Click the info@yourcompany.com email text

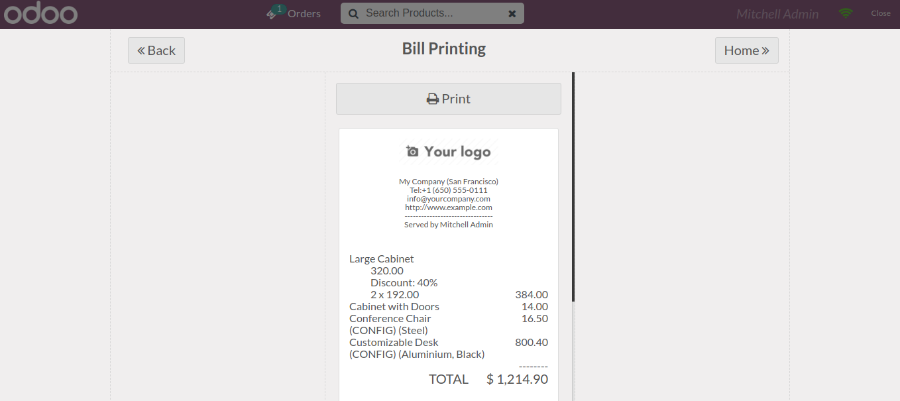coord(449,199)
